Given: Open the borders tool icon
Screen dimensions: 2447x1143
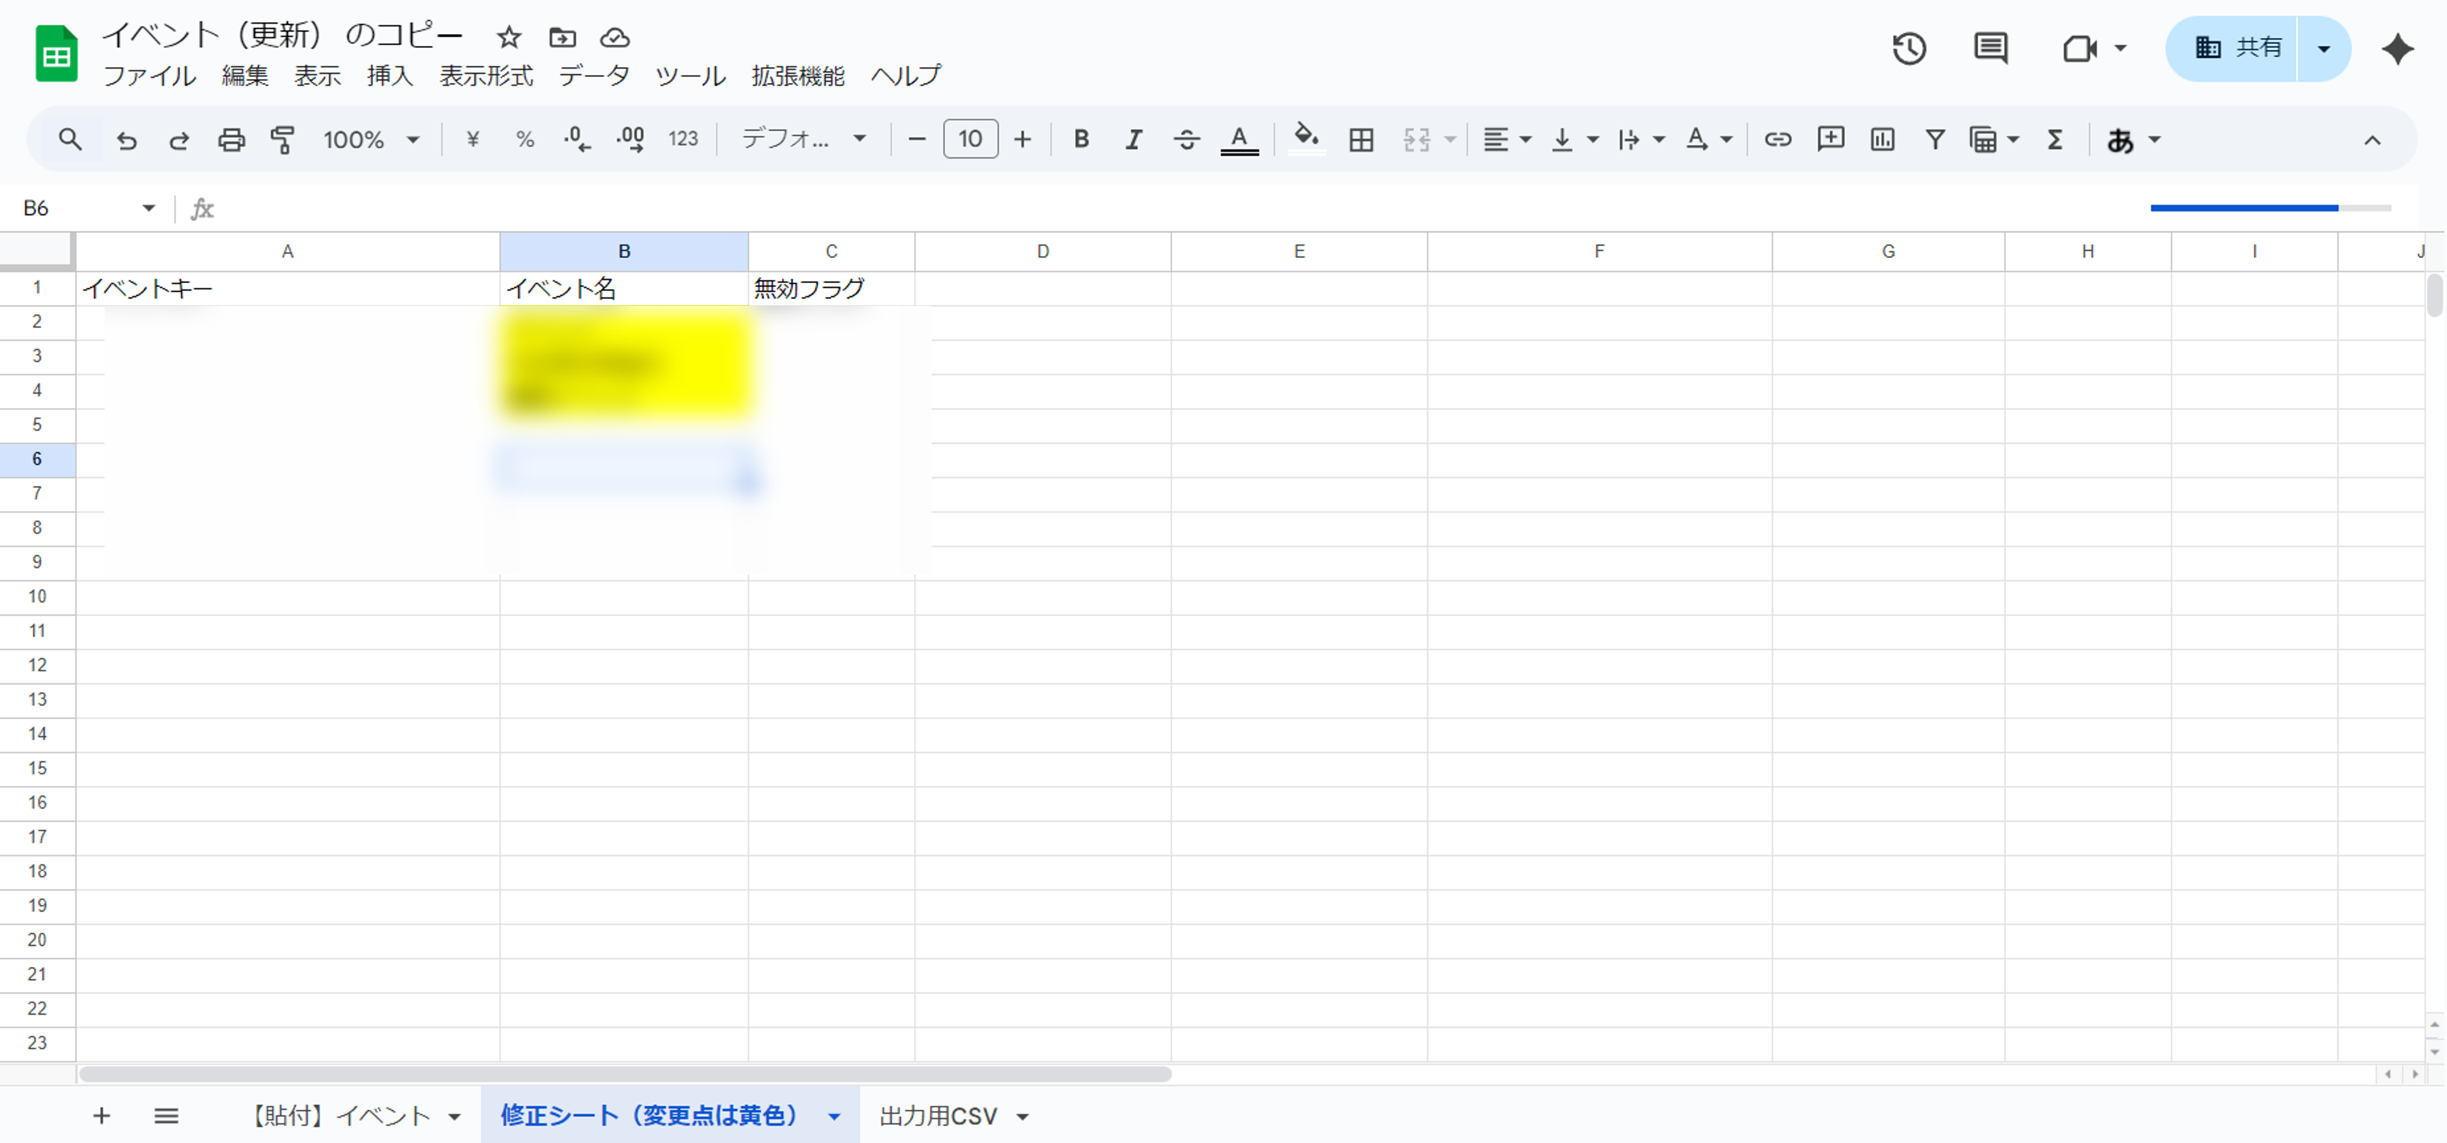Looking at the screenshot, I should coord(1360,140).
